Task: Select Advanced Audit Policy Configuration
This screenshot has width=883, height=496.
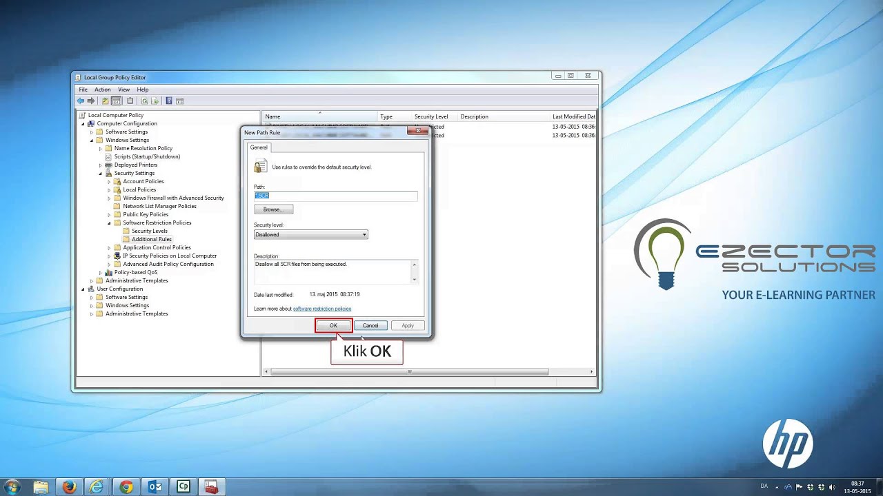Action: point(168,264)
